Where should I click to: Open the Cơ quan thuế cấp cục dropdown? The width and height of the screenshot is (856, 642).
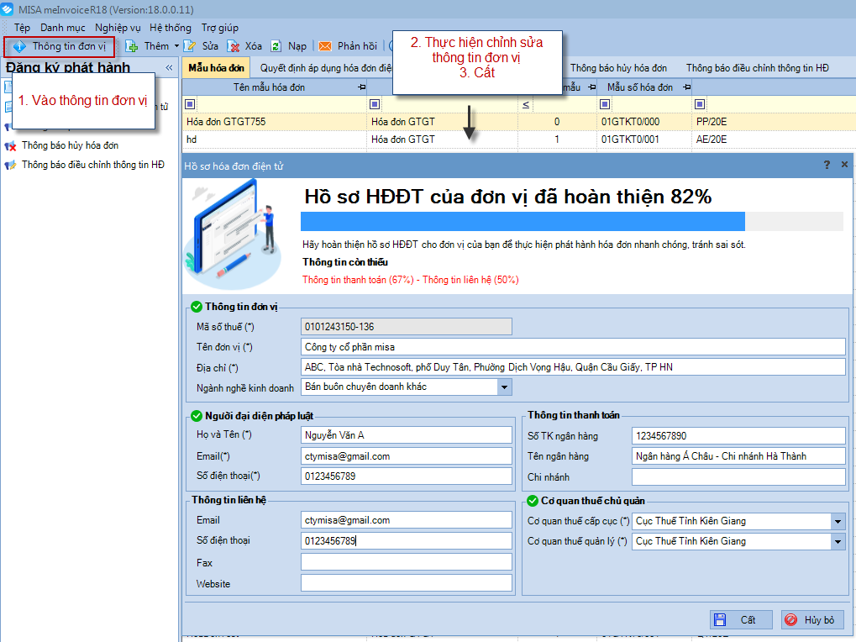(838, 521)
